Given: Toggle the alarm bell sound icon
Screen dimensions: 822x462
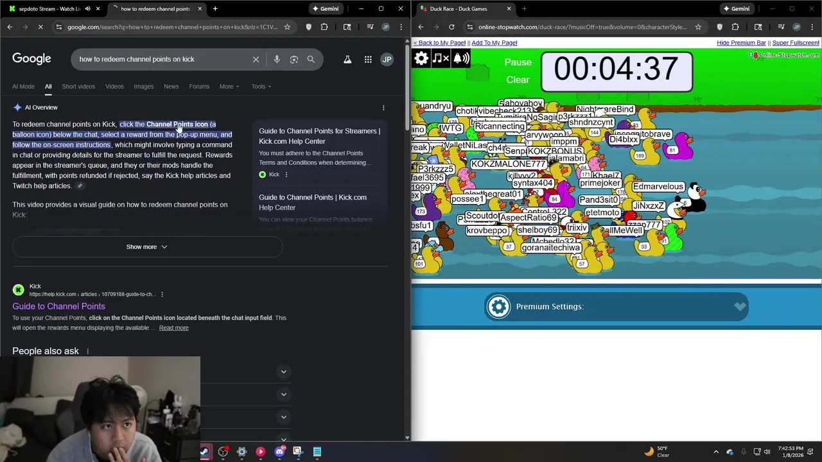Looking at the screenshot, I should point(461,58).
